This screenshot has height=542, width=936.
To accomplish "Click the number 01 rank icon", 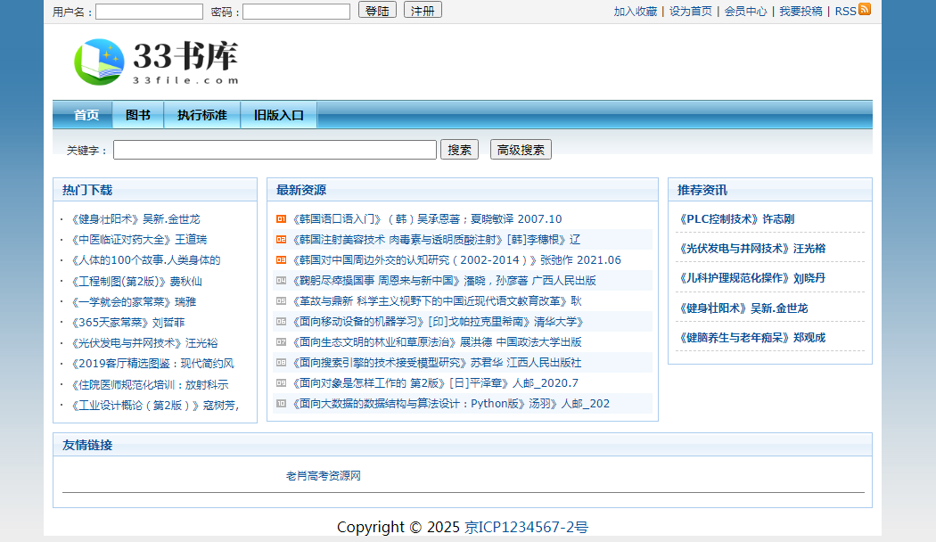I will tap(281, 219).
